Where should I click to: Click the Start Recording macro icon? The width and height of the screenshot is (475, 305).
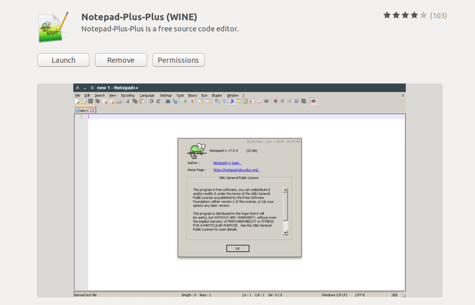click(275, 101)
